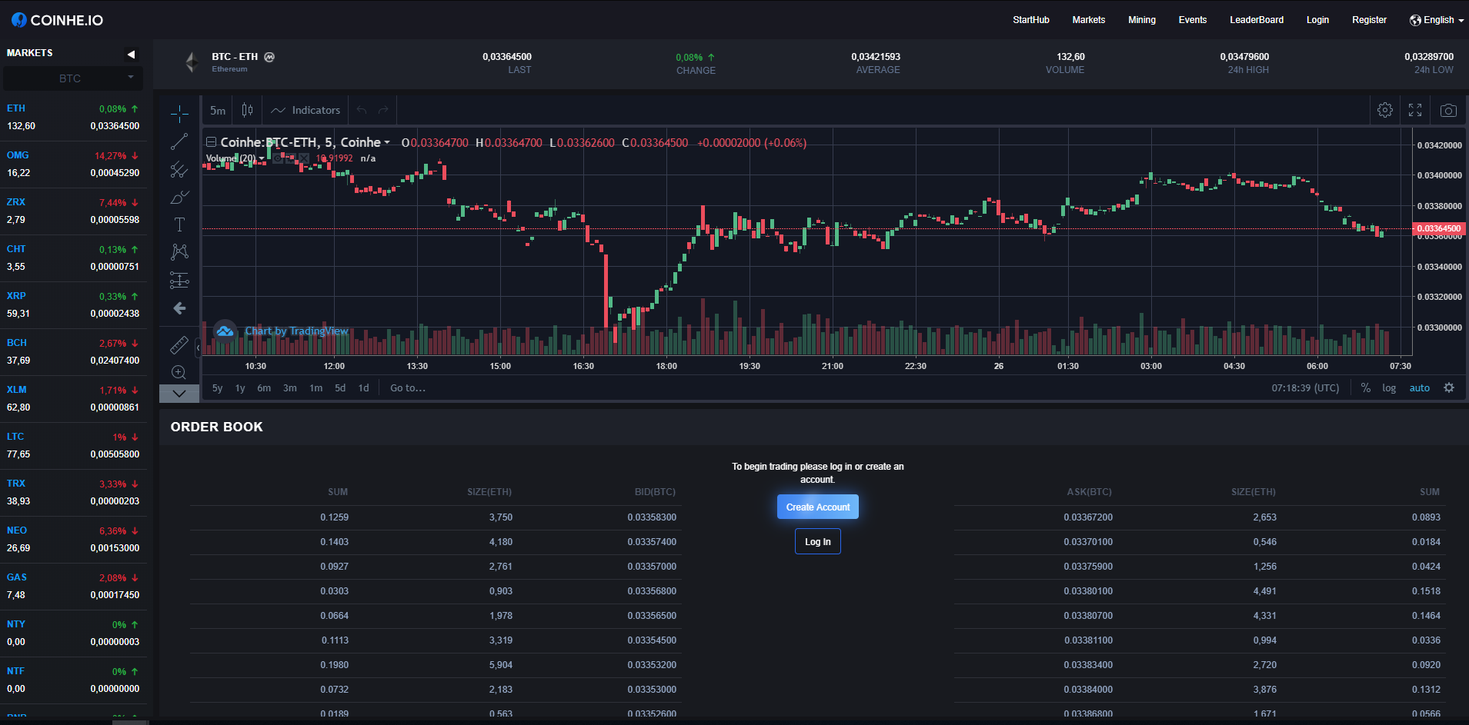Image resolution: width=1469 pixels, height=725 pixels.
Task: Expand the Coinhe:BTC-ETH symbol legend dropdown
Action: pyautogui.click(x=387, y=142)
